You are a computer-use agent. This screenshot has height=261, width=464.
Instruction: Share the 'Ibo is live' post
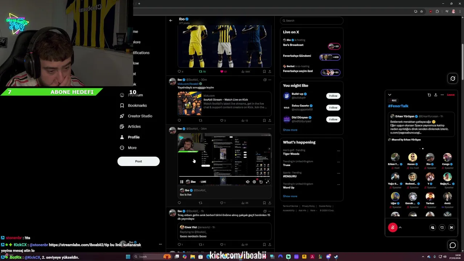[x=269, y=203]
